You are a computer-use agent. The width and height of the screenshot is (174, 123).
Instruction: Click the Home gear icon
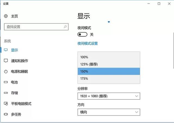[x=6, y=16]
